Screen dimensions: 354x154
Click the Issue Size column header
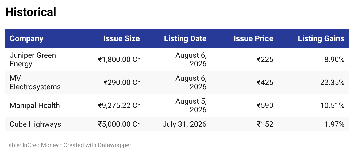click(x=122, y=38)
